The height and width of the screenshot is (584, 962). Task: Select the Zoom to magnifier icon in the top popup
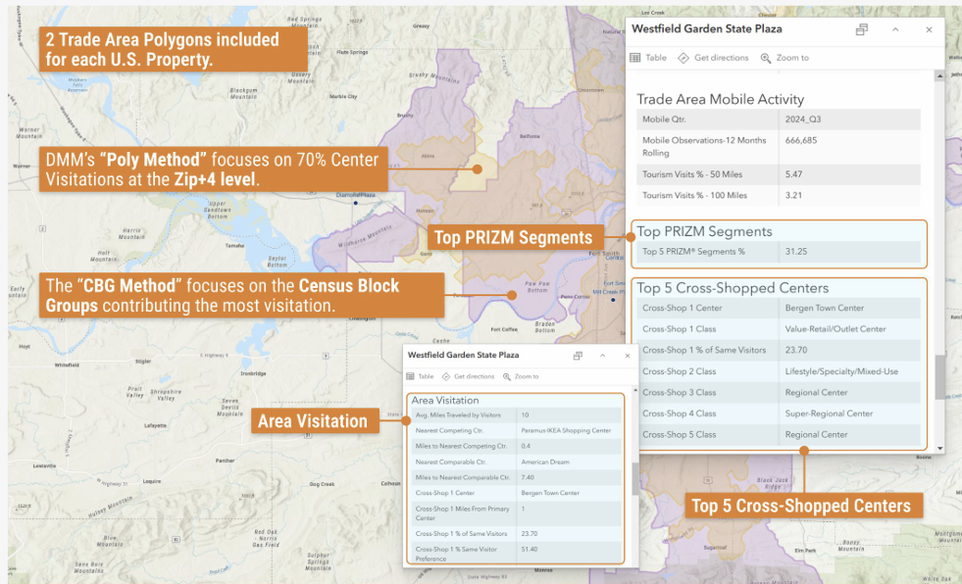[x=766, y=57]
